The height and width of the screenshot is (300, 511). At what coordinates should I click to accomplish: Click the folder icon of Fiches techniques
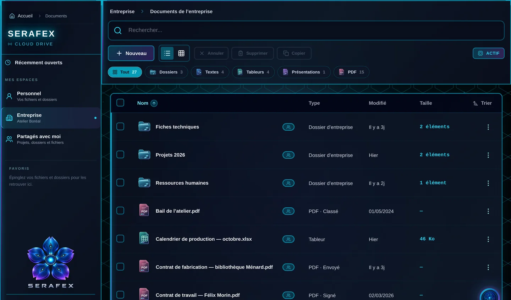tap(144, 127)
